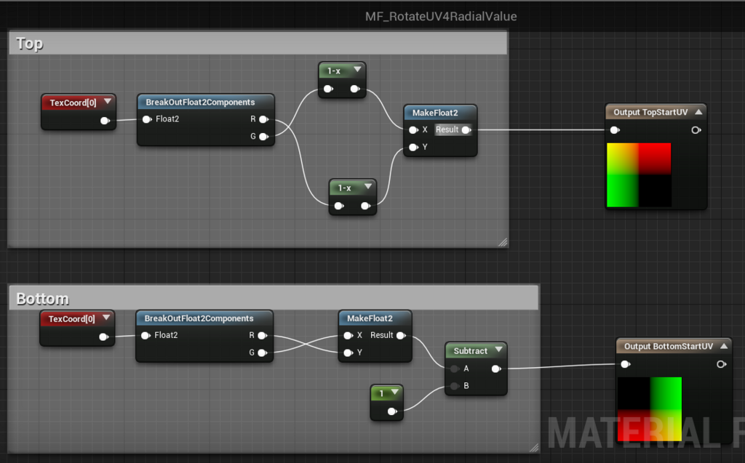Select Bottom comment box header
745x463 pixels.
point(274,298)
